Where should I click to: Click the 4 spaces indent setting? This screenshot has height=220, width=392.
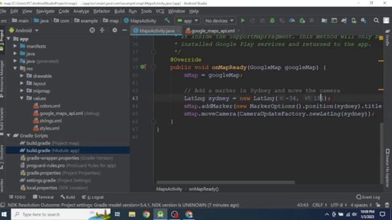361,205
